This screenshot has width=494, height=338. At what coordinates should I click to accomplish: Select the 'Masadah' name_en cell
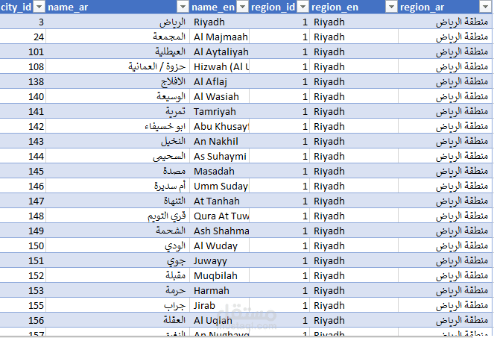[219, 171]
